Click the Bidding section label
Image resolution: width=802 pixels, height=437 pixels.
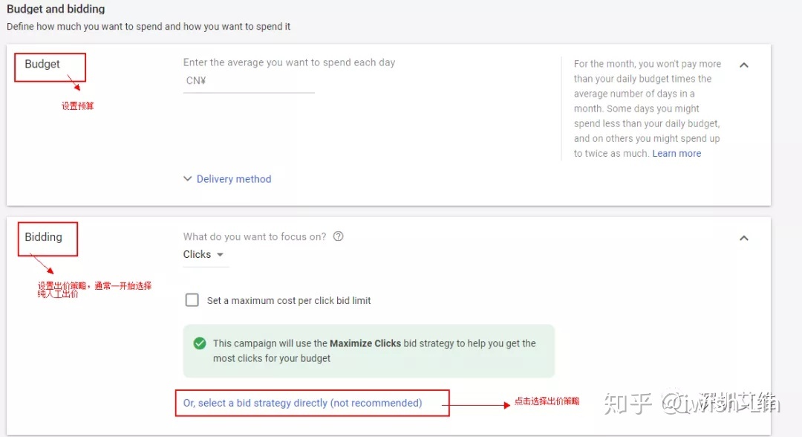44,237
